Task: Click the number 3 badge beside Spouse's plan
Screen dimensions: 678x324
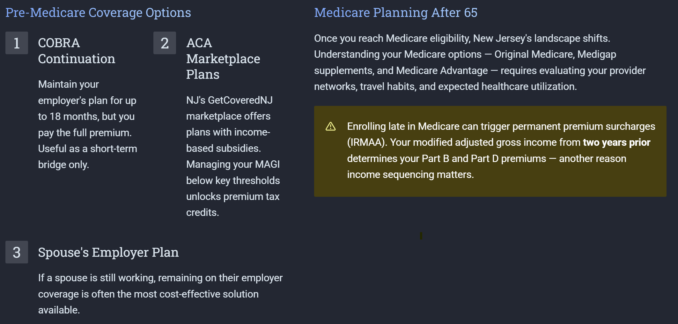Action: tap(17, 252)
